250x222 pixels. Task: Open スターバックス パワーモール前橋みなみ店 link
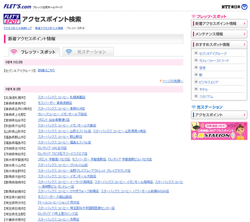[135, 191]
